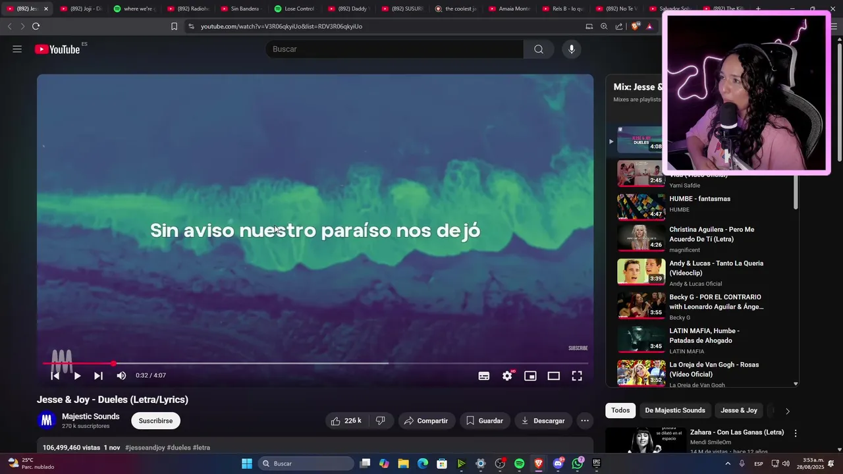Open the Majestic Sounds channel avatar
Viewport: 843px width, 474px height.
[x=46, y=421]
